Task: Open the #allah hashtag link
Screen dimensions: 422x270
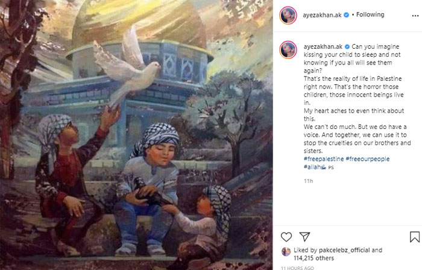Action: tap(315, 167)
